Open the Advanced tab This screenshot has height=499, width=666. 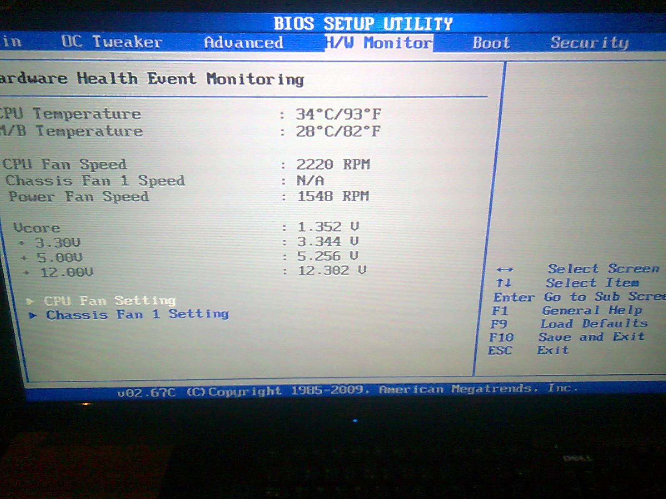pos(244,42)
